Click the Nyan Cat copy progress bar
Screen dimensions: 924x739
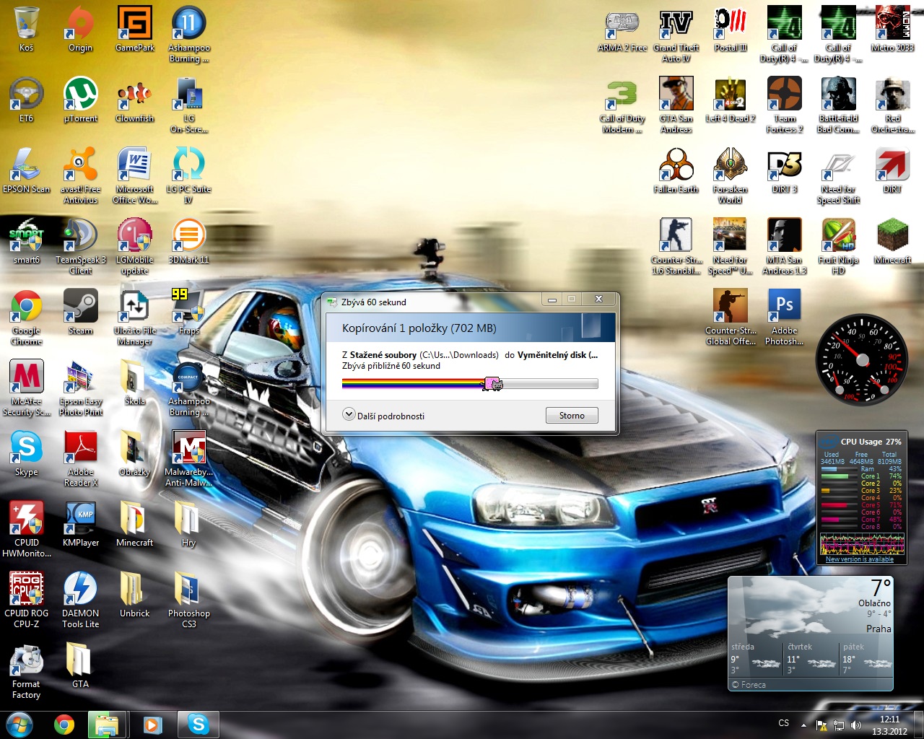click(470, 384)
